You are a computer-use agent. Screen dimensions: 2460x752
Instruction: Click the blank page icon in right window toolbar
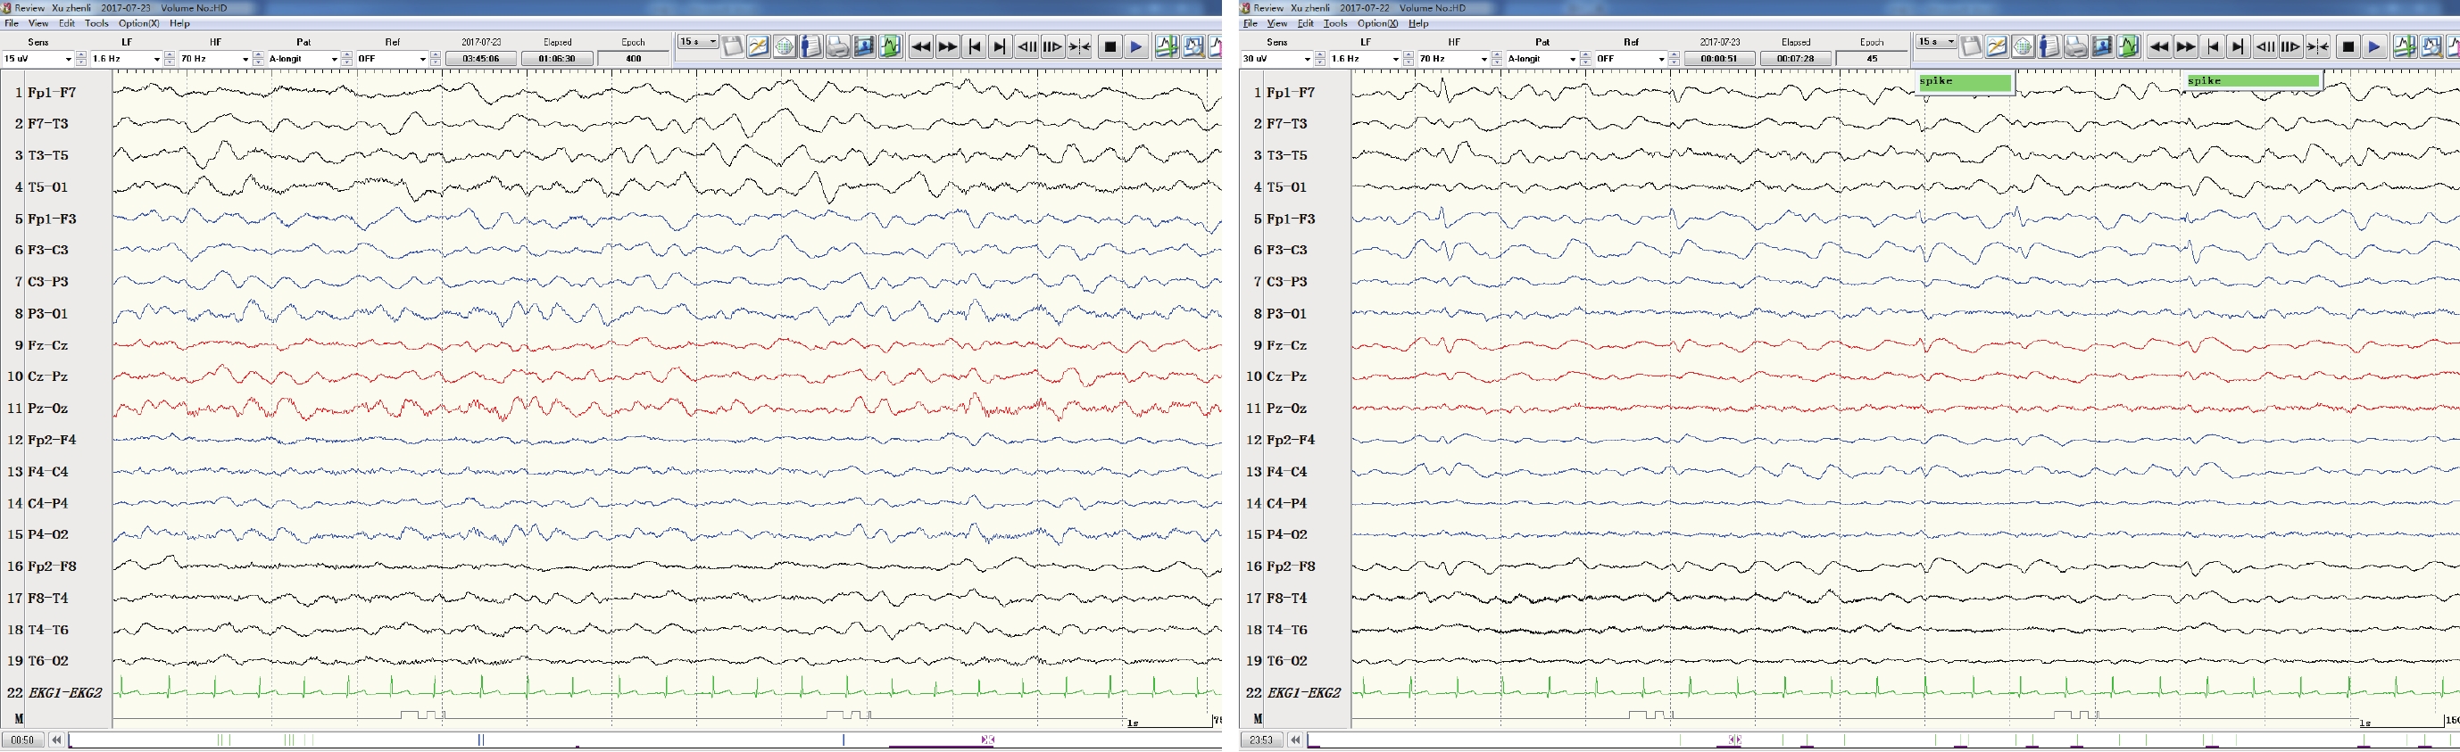1971,45
